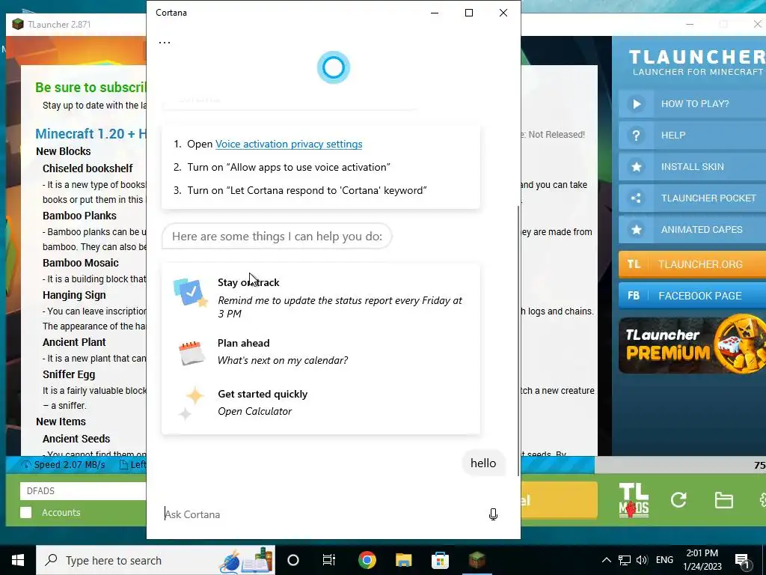Viewport: 766px width, 575px height.
Task: Select Get started quickly suggestion
Action: pos(320,402)
